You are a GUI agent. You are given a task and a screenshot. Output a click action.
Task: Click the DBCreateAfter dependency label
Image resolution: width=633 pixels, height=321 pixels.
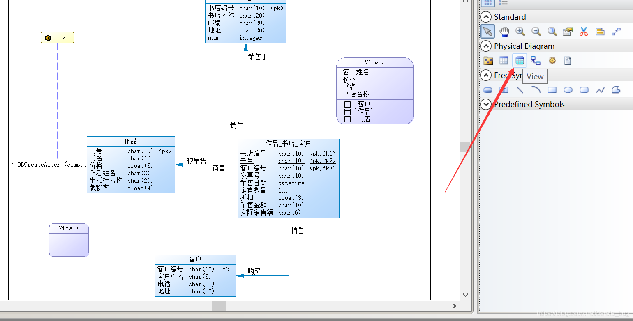(49, 165)
